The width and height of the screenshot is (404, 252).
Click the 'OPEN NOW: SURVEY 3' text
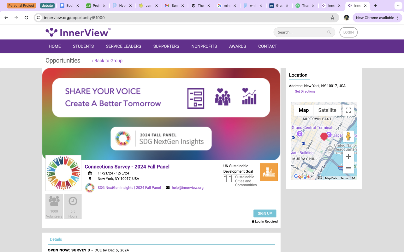pos(69,250)
